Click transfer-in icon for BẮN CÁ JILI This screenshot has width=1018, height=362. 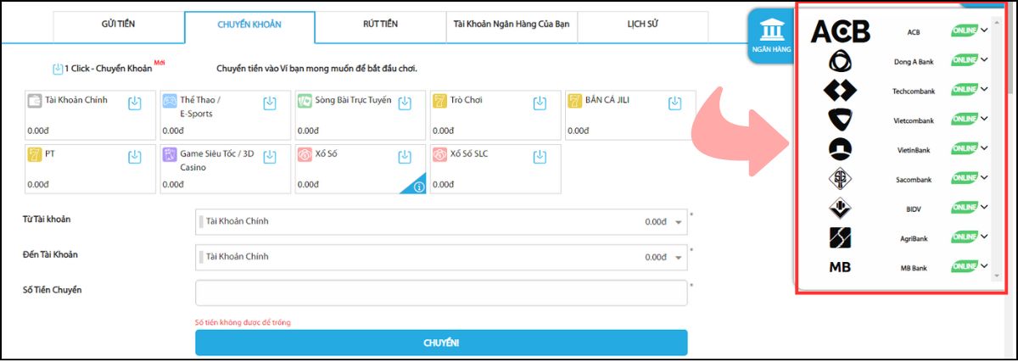674,103
